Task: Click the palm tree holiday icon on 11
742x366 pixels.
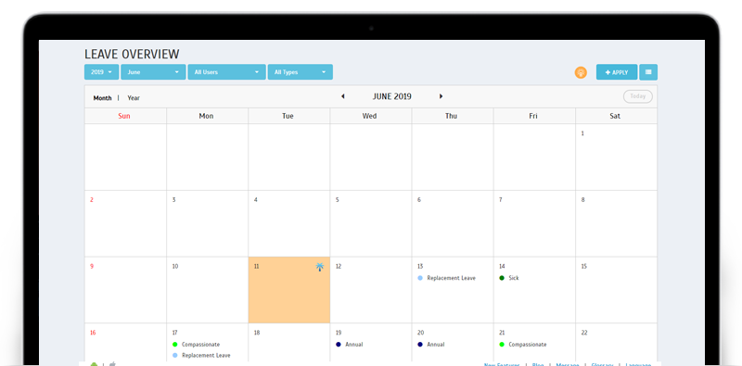Action: [320, 267]
